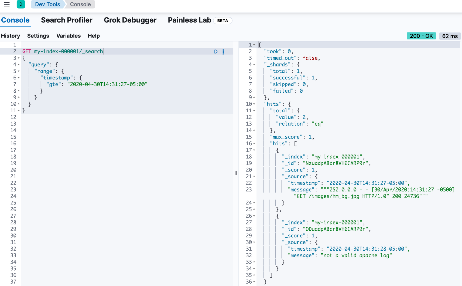This screenshot has width=462, height=286.
Task: Open the Grok Debugger tab
Action: click(130, 20)
